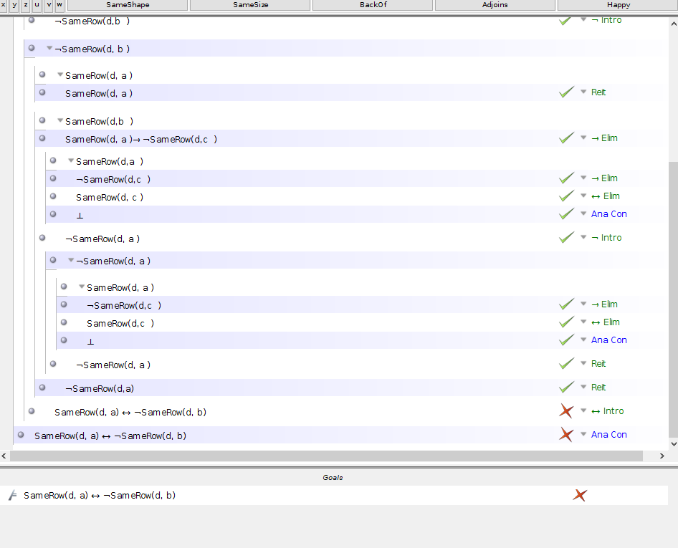Viewport: 678px width, 548px height.
Task: Click the step circle beside premise SameRow(d,b)
Action: 42,120
